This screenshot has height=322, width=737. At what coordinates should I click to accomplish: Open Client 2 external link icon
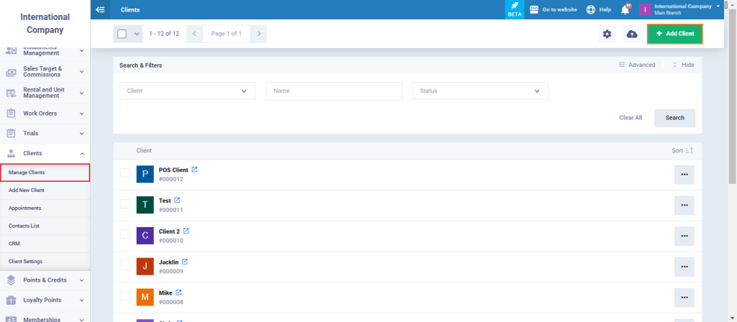[186, 231]
